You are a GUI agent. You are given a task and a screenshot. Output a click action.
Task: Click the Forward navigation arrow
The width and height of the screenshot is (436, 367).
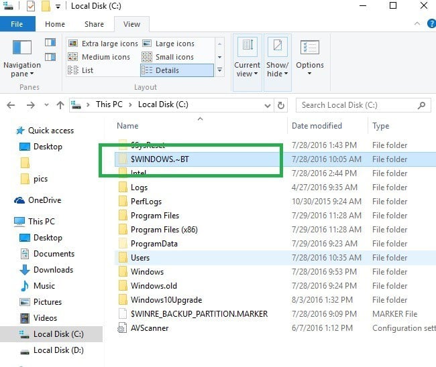pos(31,105)
